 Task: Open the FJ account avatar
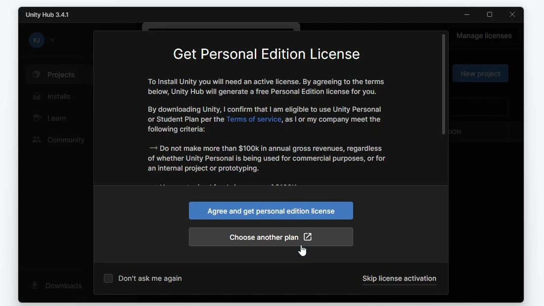click(x=37, y=40)
